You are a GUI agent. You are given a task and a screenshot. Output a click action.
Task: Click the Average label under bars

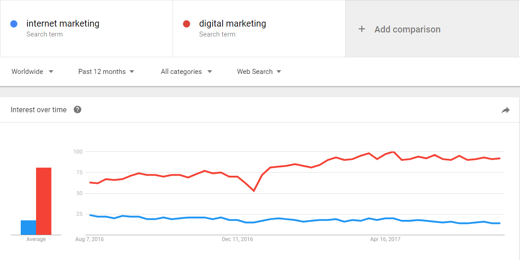(36, 239)
